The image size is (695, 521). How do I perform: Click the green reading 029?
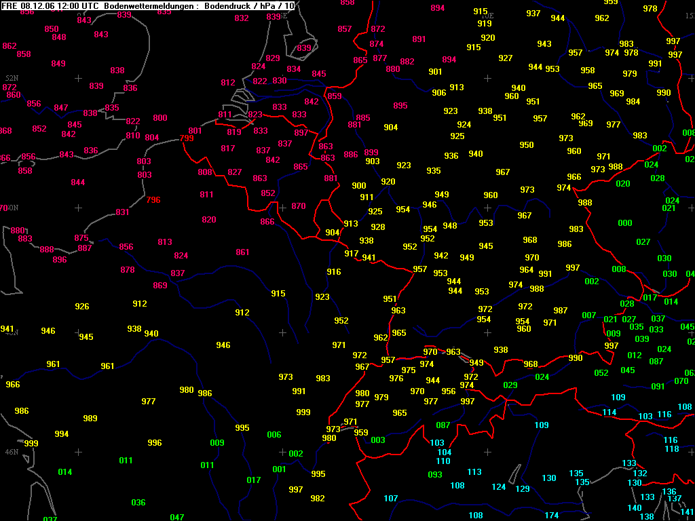(x=510, y=385)
